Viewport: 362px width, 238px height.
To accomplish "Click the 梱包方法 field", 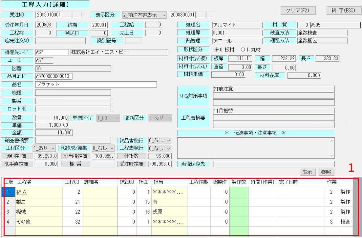I will (x=322, y=41).
